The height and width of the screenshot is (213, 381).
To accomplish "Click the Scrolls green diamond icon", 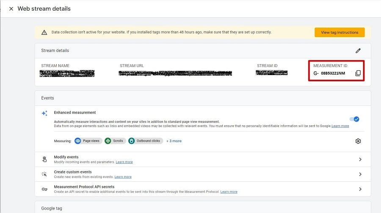I will [108, 141].
